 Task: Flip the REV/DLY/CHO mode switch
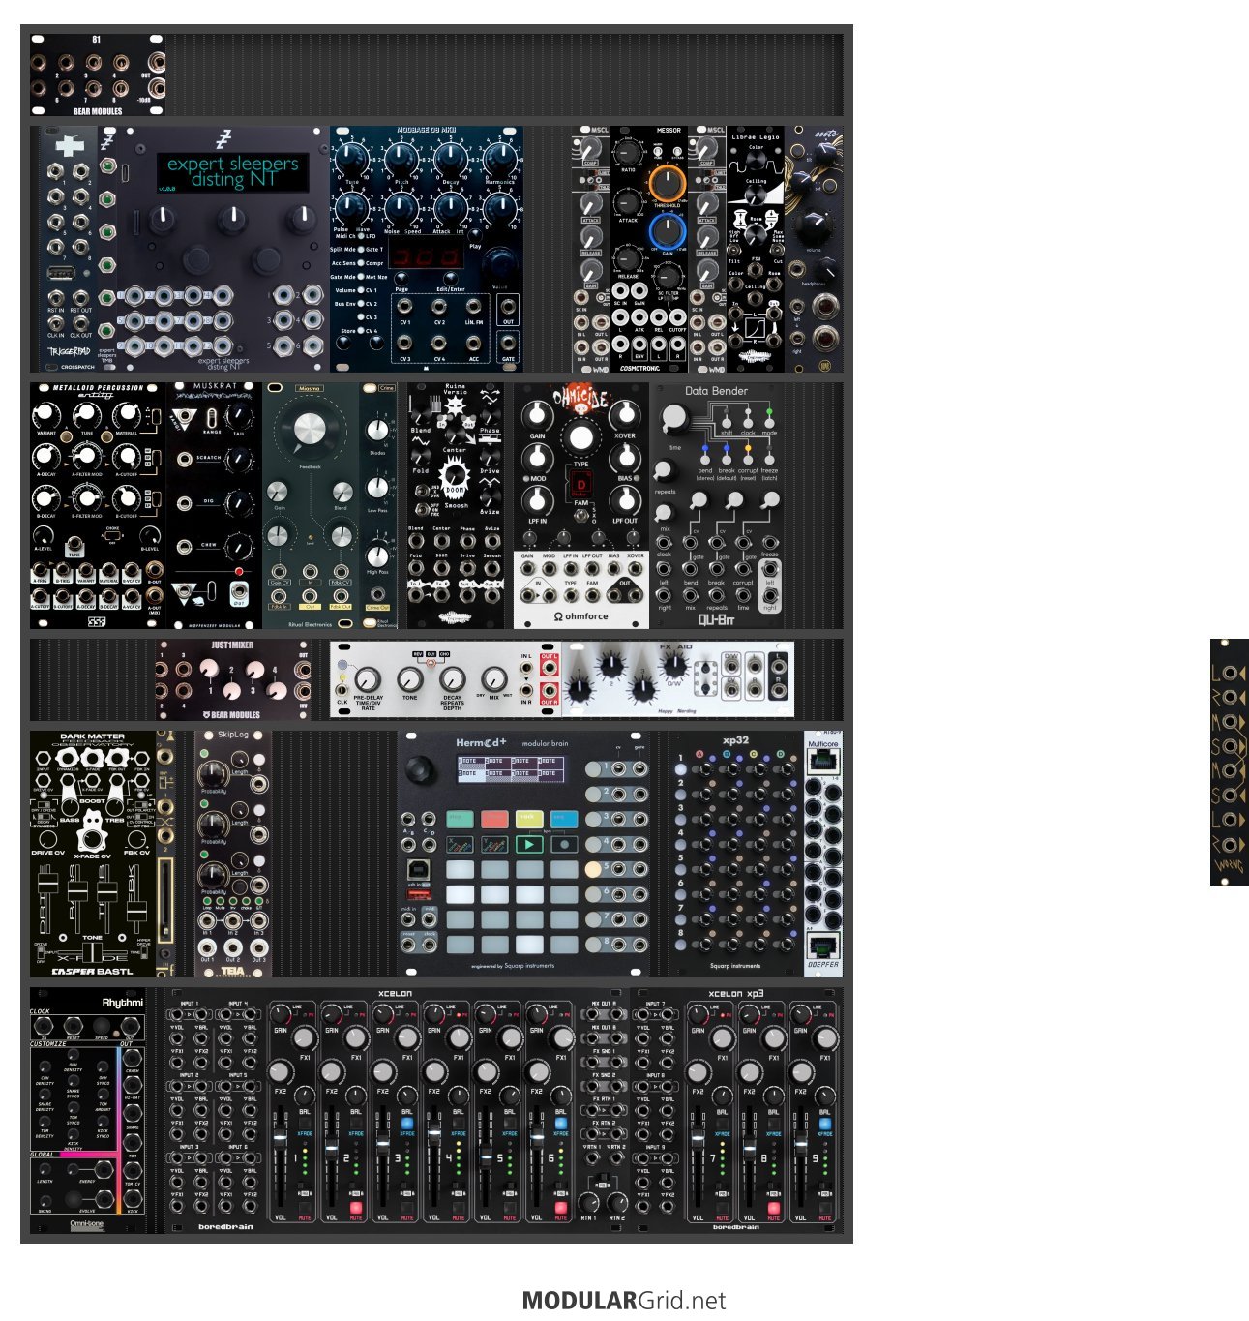click(x=431, y=663)
